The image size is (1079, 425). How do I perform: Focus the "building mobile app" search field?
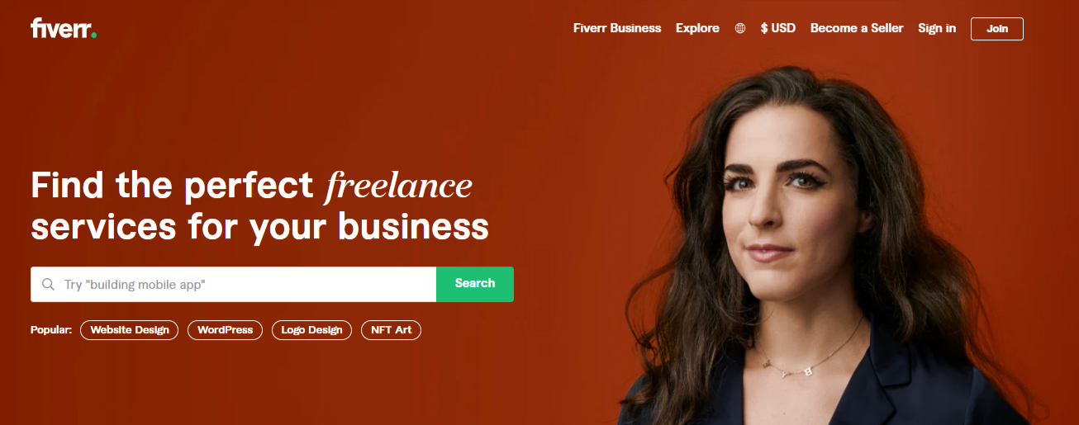coord(234,284)
